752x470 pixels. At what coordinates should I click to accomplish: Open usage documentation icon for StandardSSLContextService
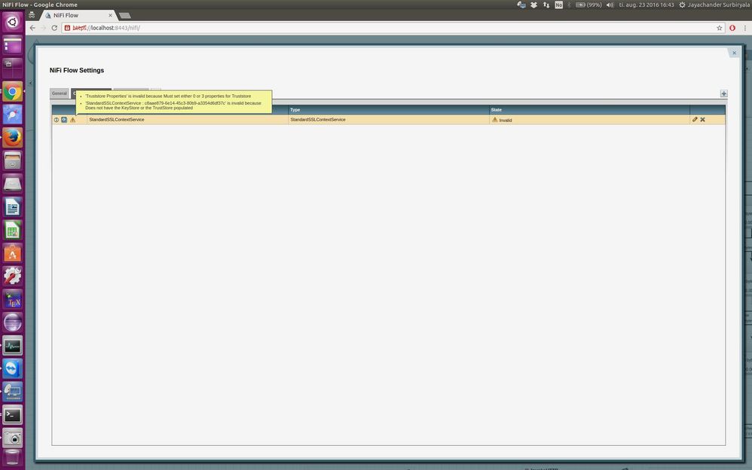(64, 120)
